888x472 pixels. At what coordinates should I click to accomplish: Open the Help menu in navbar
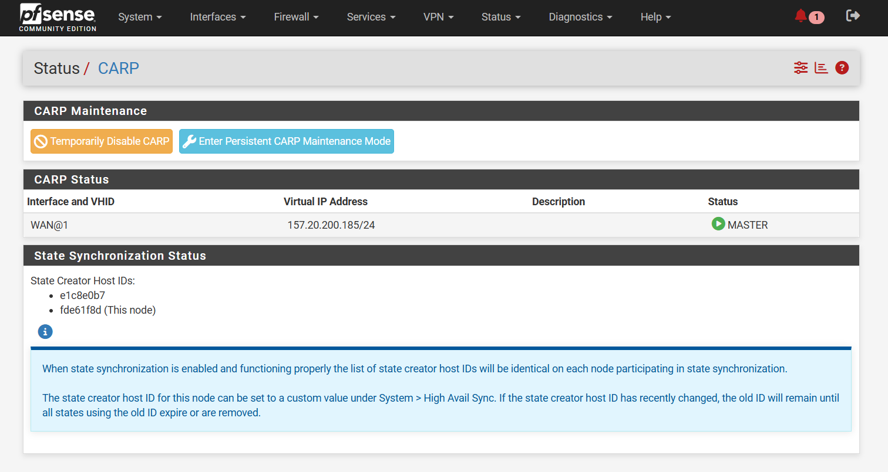[655, 17]
